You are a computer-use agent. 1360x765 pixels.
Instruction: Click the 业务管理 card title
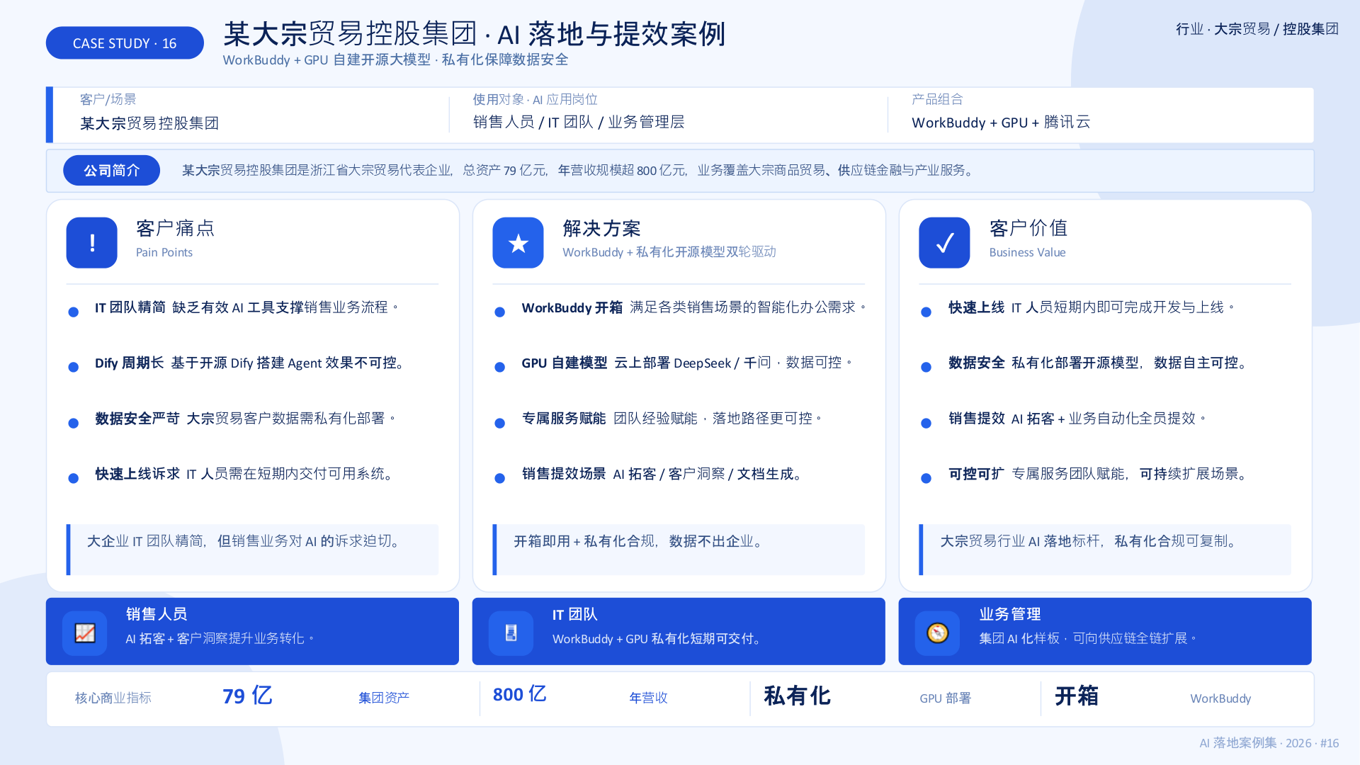click(1010, 614)
